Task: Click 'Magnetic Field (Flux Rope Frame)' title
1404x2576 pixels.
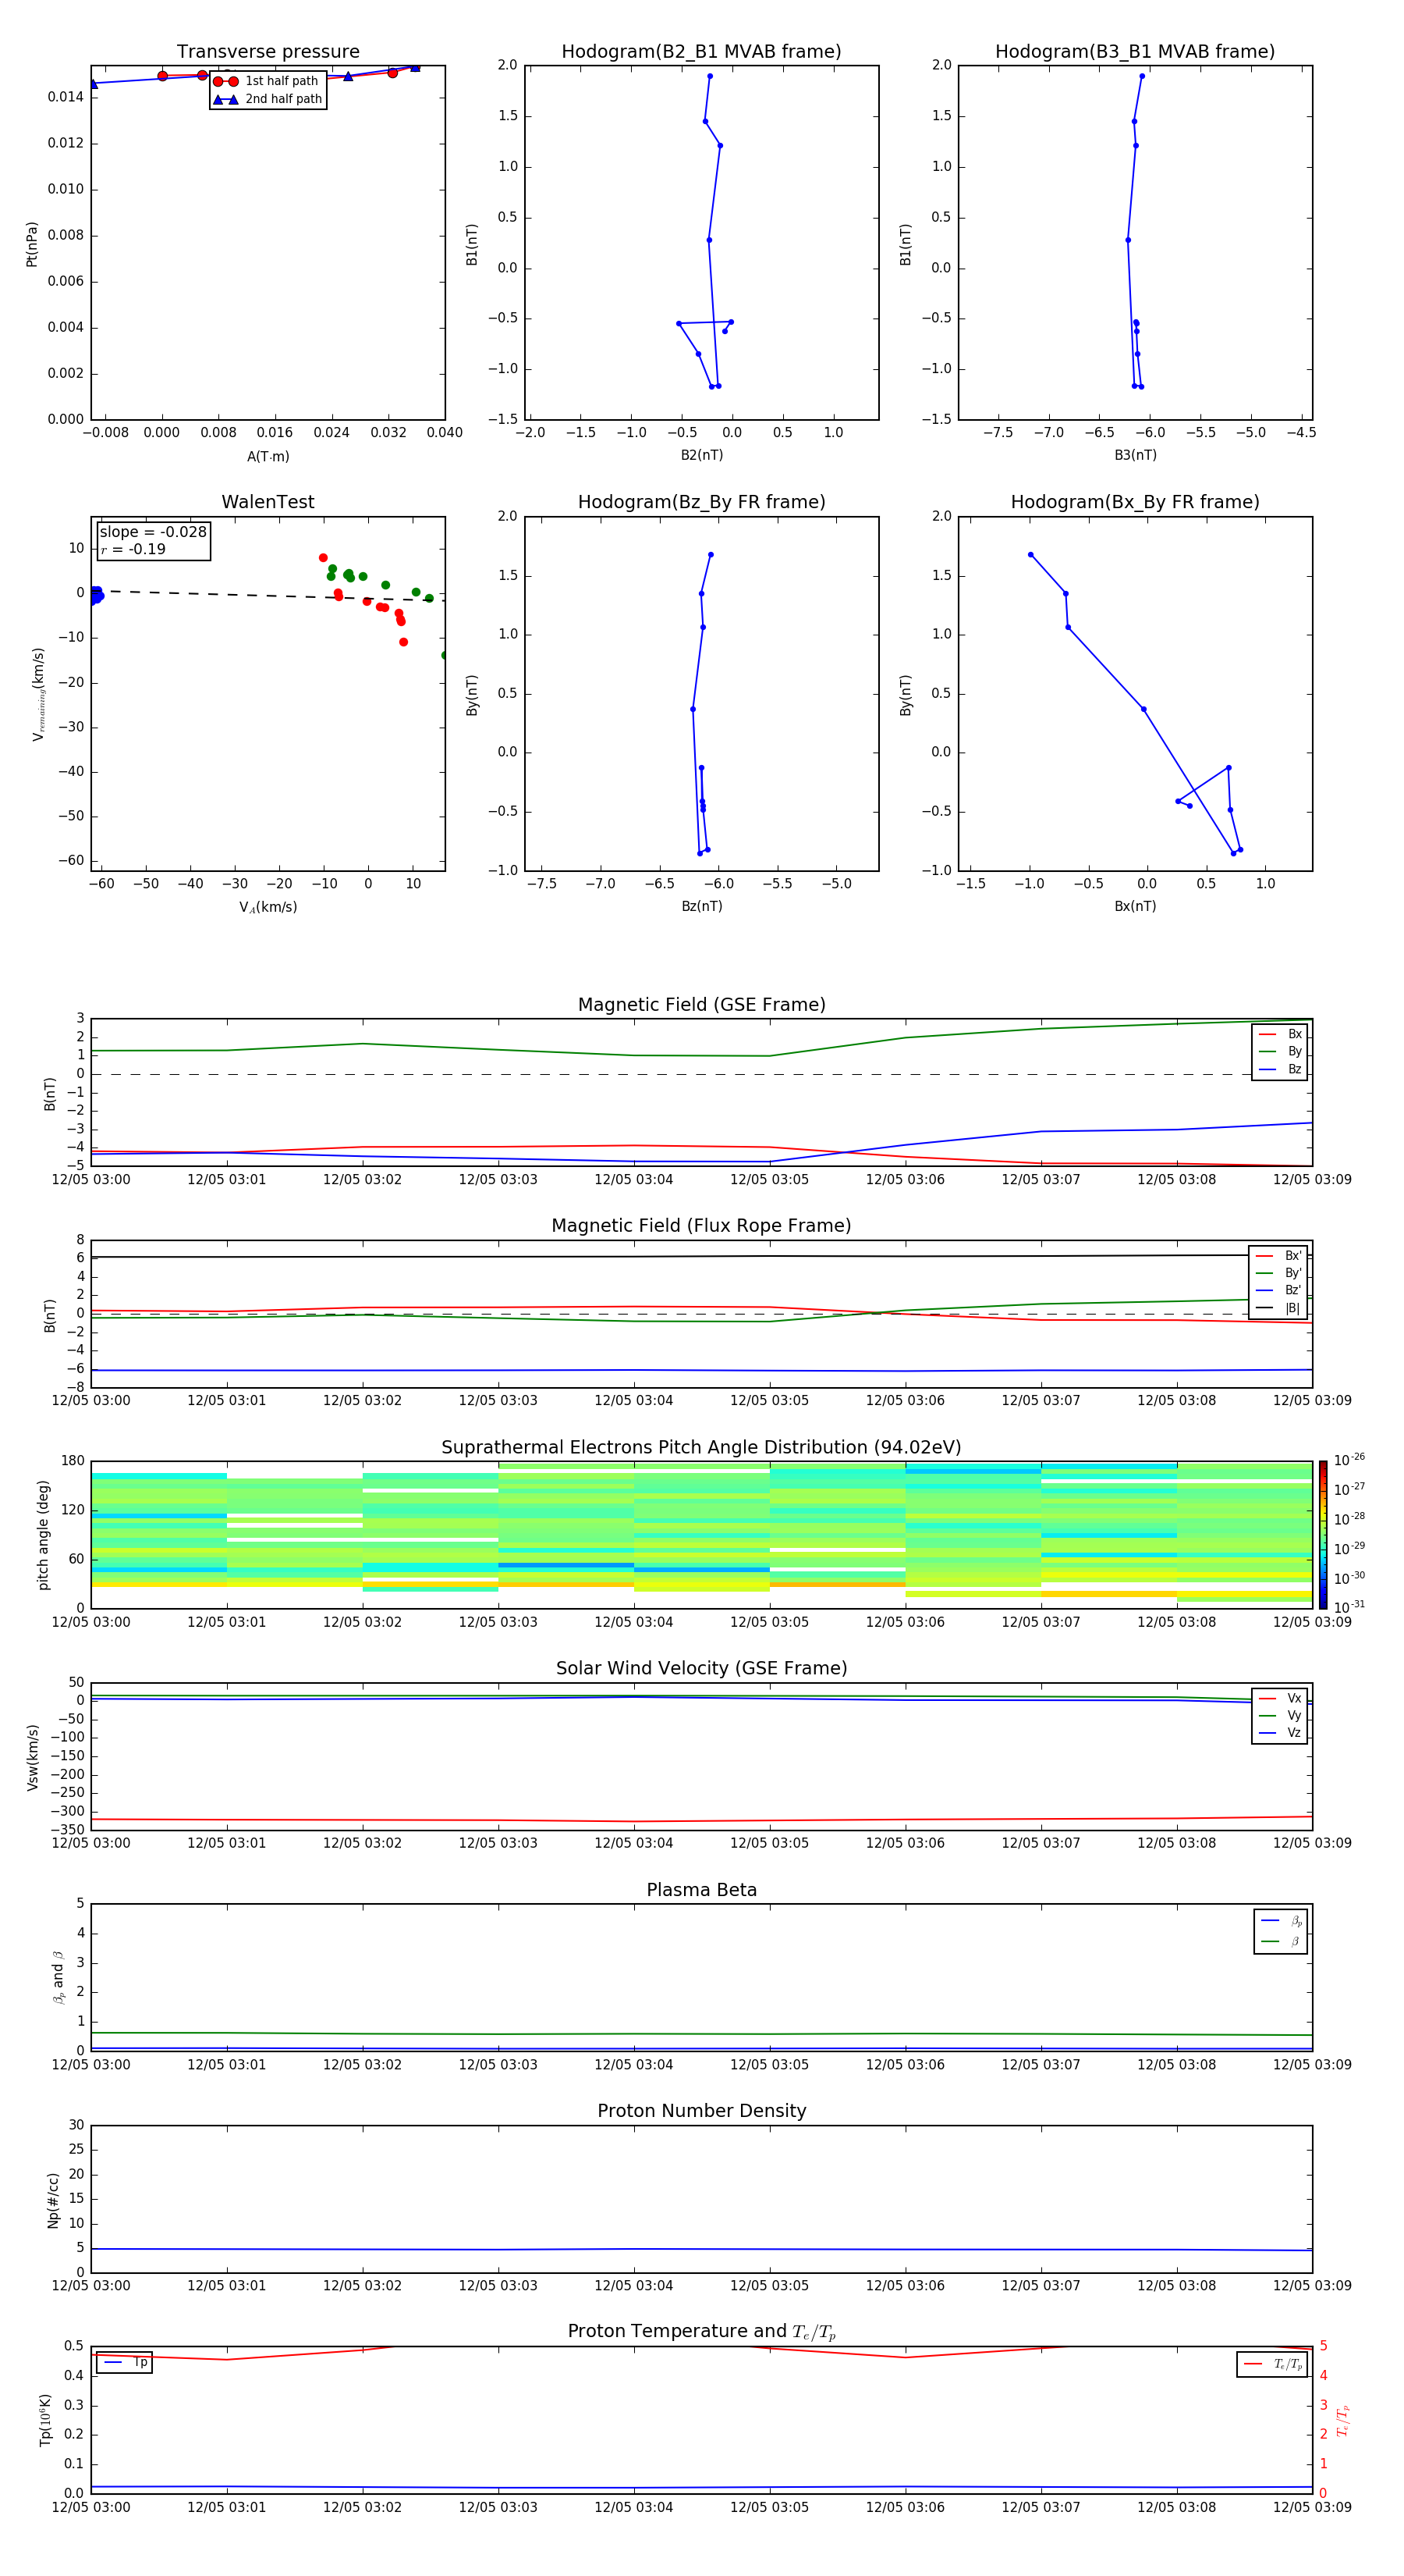Action: pos(701,1226)
